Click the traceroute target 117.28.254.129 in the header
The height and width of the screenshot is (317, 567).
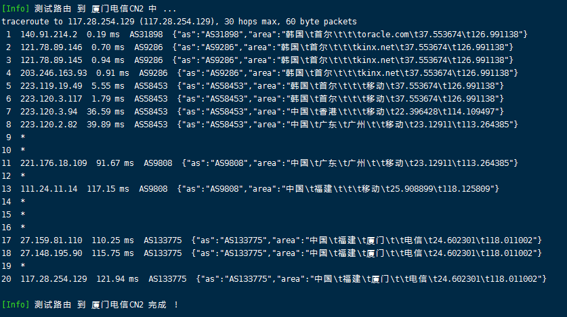[101, 22]
